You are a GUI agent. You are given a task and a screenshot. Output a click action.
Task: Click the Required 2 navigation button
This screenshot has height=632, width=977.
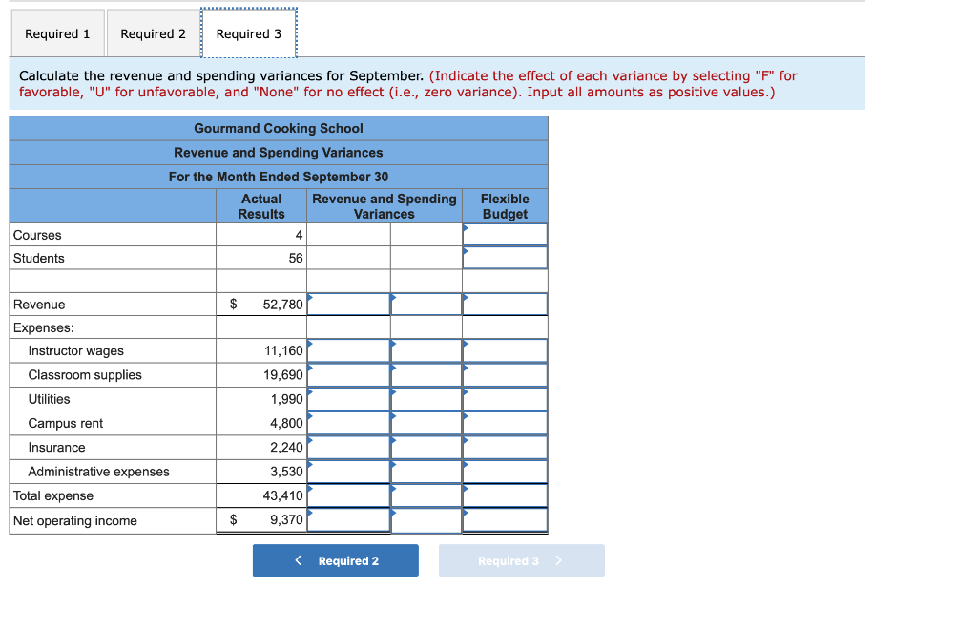pyautogui.click(x=335, y=560)
